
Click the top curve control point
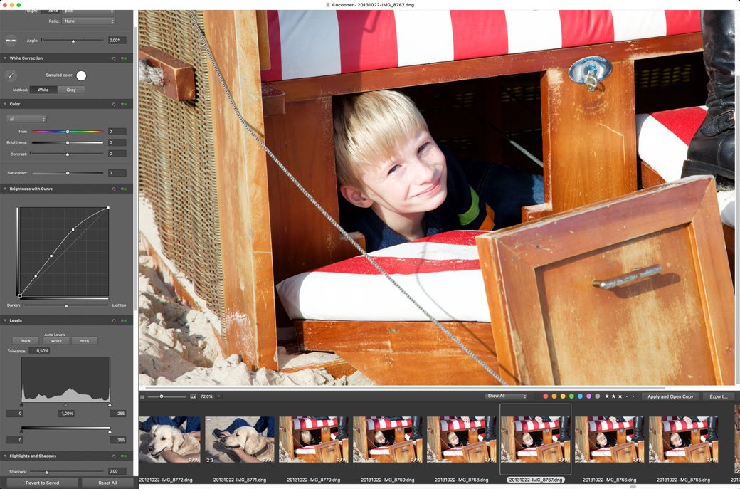(108, 208)
